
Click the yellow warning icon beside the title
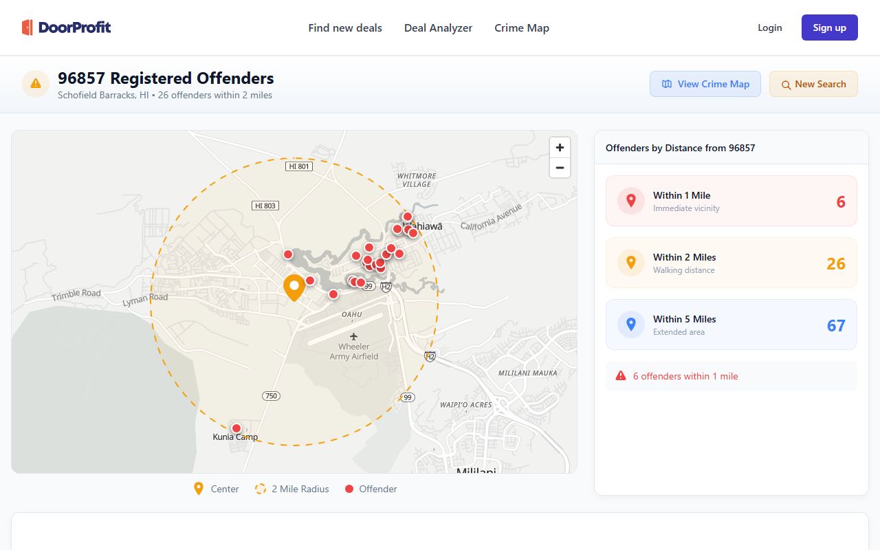coord(36,84)
